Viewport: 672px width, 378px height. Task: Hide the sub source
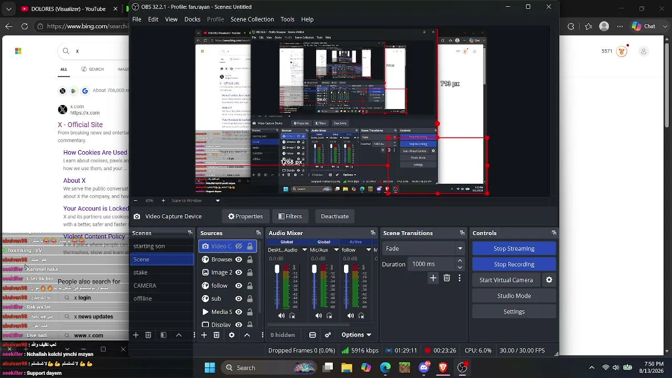[x=239, y=299]
